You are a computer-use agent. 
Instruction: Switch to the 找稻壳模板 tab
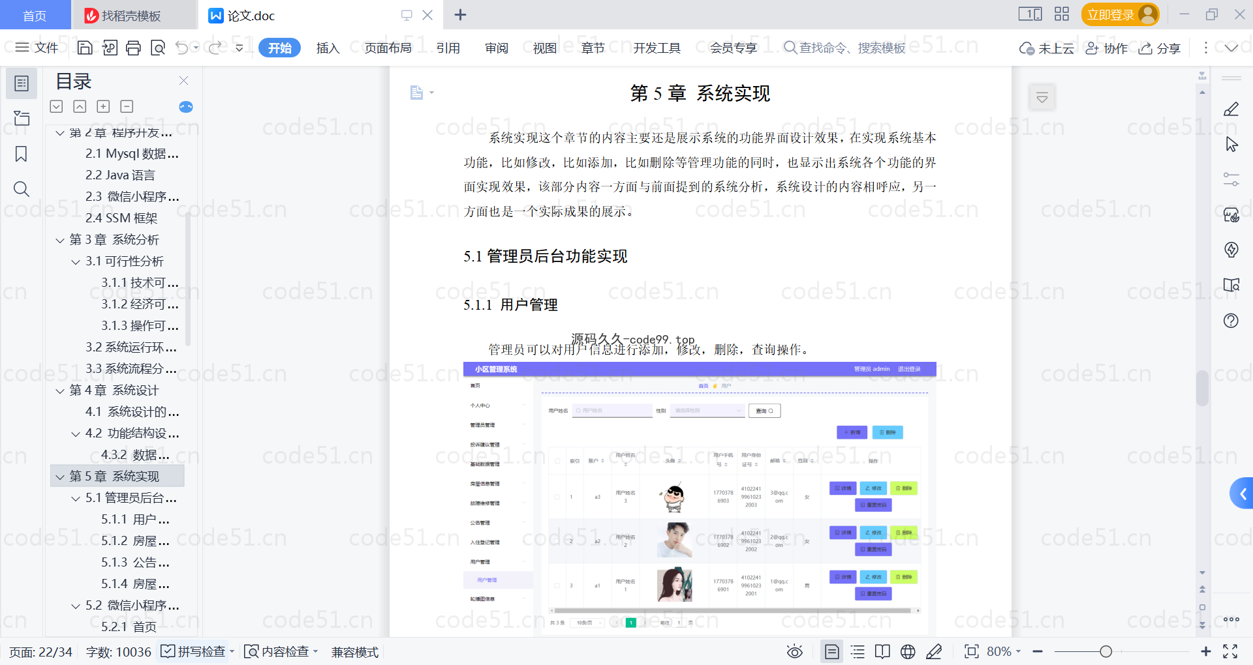[132, 15]
